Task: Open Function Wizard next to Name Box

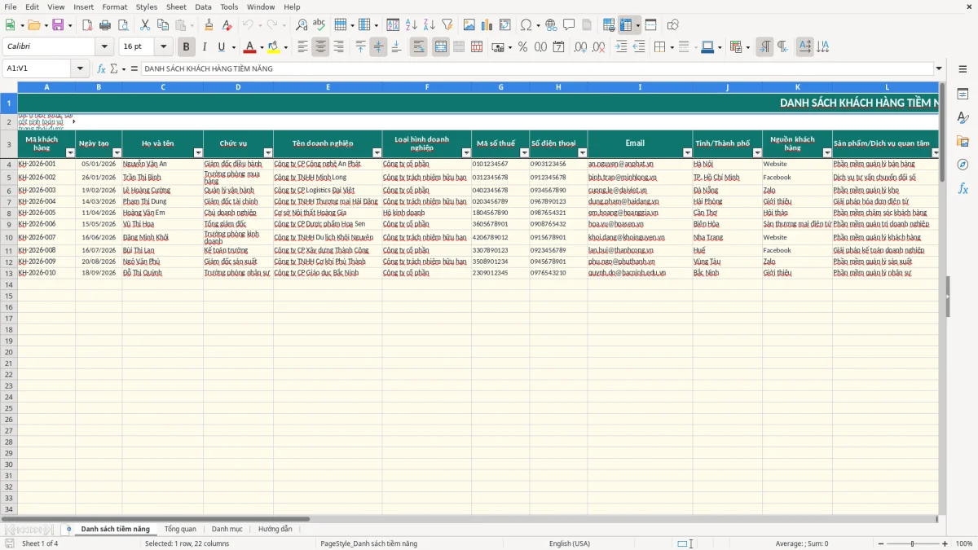Action: [102, 68]
